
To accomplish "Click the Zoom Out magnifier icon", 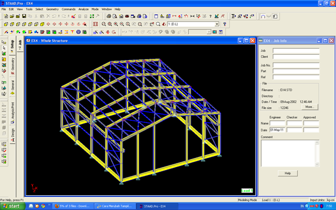I will tap(122, 24).
